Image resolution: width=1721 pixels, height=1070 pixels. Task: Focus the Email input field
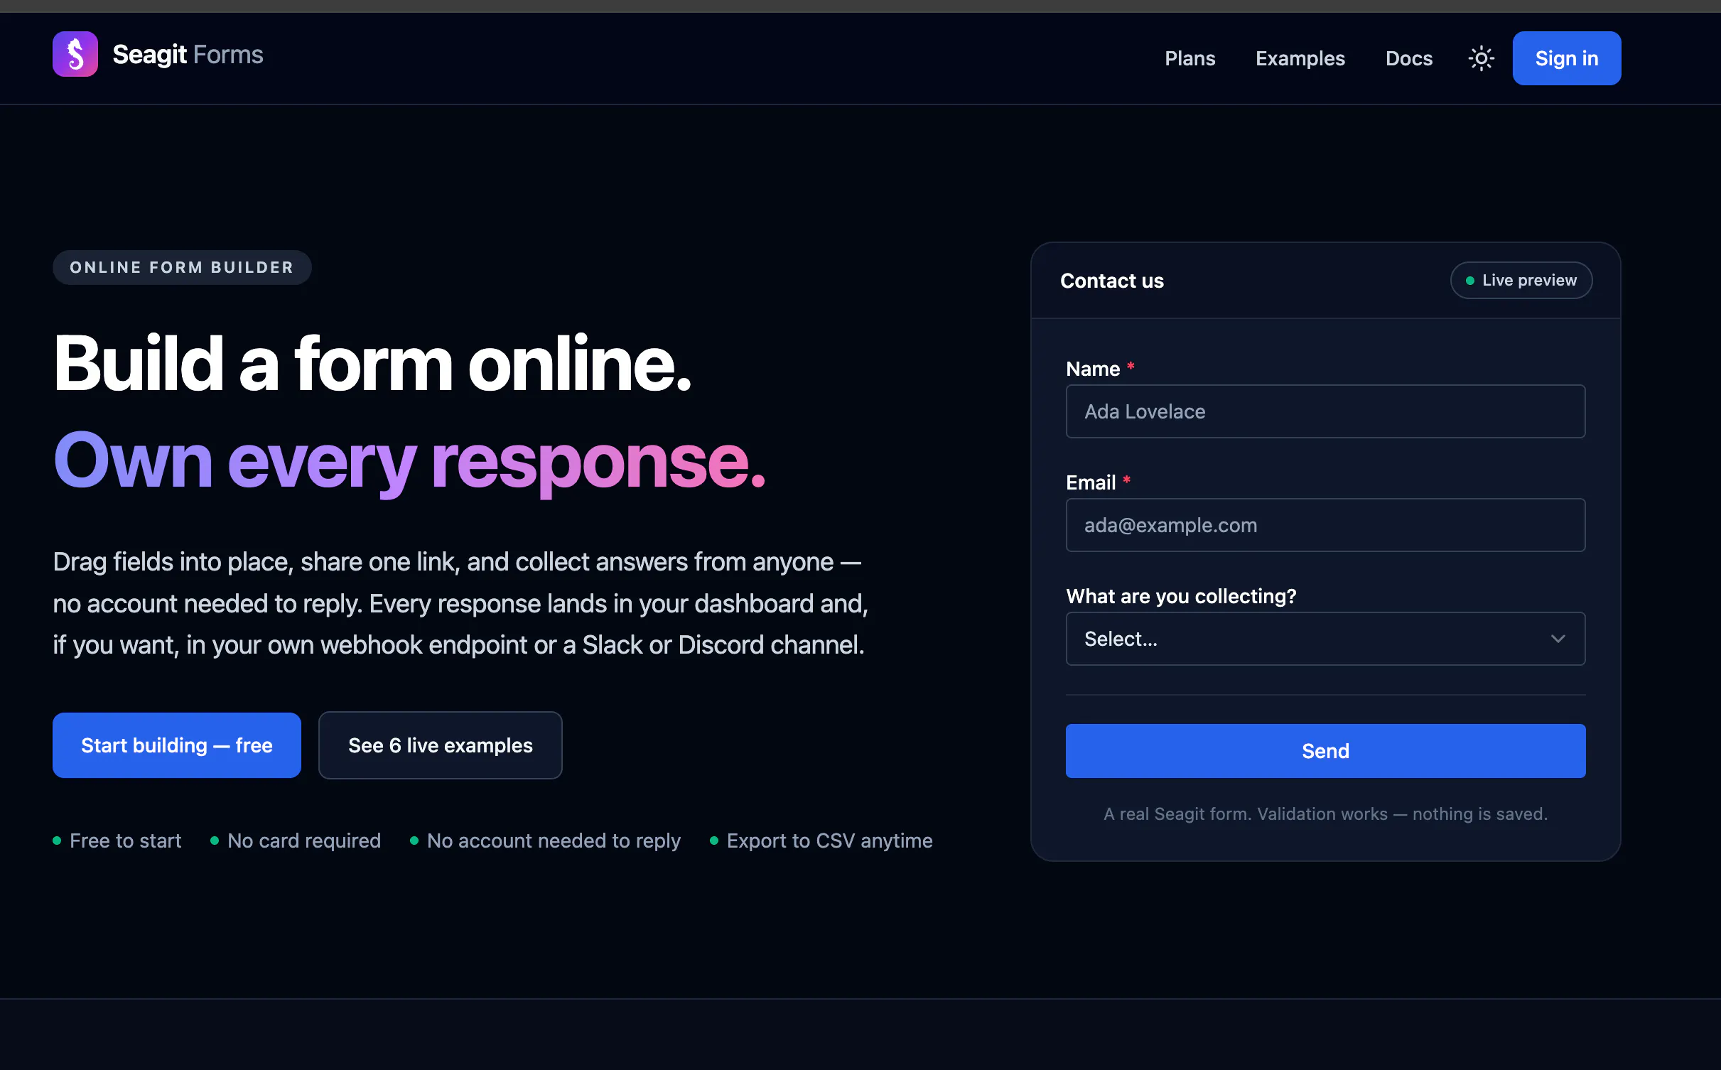point(1325,525)
